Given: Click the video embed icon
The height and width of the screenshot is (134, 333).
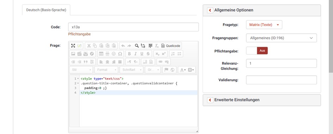Looking at the screenshot, I should click(79, 54).
